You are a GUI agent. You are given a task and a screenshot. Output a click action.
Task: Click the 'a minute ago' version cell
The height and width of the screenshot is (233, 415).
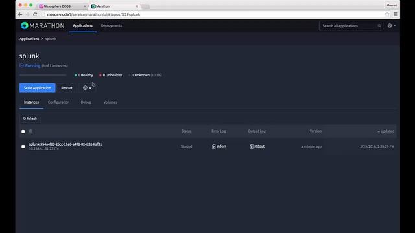(311, 146)
